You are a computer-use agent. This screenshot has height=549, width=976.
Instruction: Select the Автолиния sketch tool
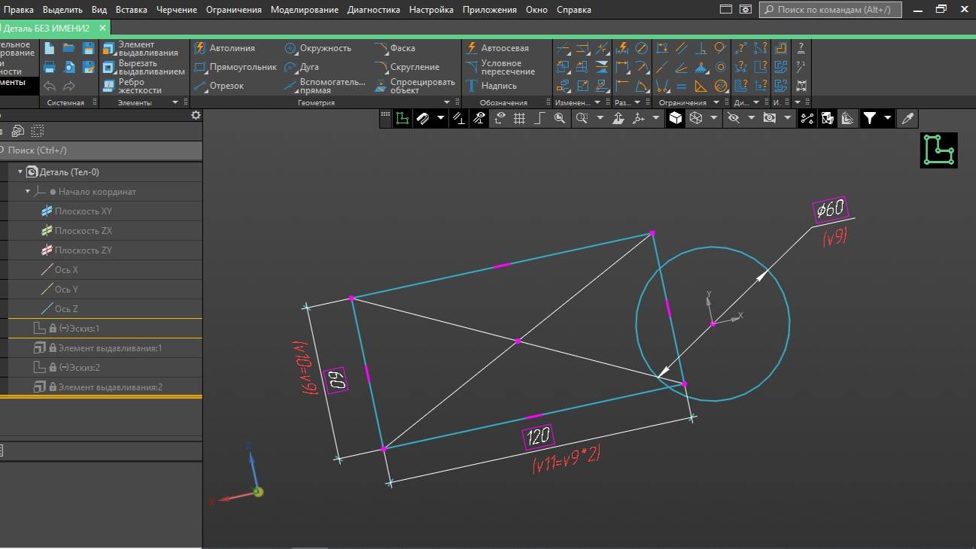point(224,48)
